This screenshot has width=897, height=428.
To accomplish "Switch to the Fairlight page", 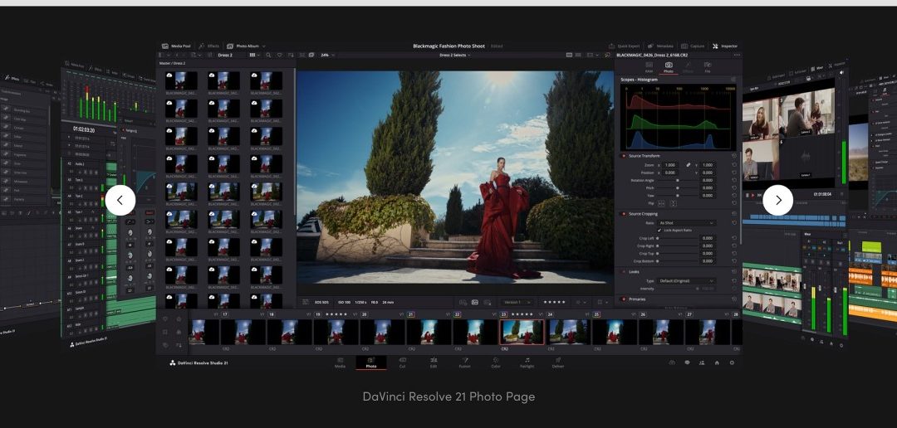I will point(527,362).
